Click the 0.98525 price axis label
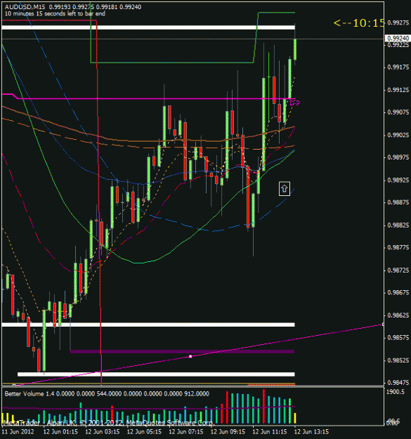 (398, 360)
